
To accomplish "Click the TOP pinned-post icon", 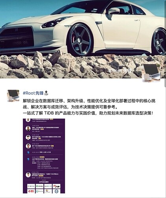I will [46, 93].
